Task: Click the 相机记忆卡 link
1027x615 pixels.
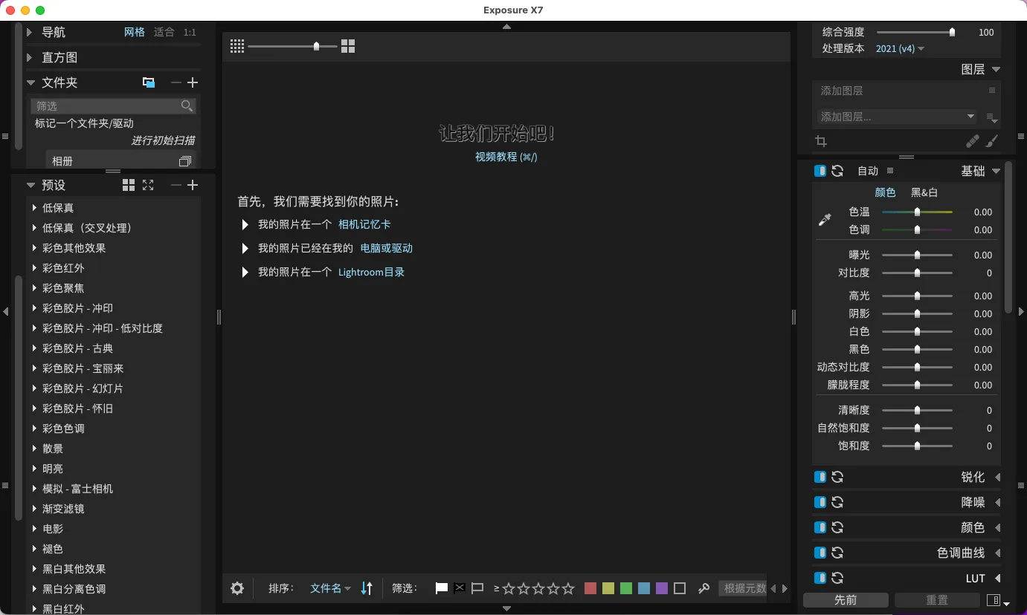Action: pos(364,224)
